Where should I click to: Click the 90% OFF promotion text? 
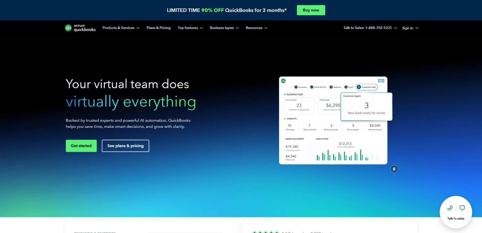tap(213, 10)
